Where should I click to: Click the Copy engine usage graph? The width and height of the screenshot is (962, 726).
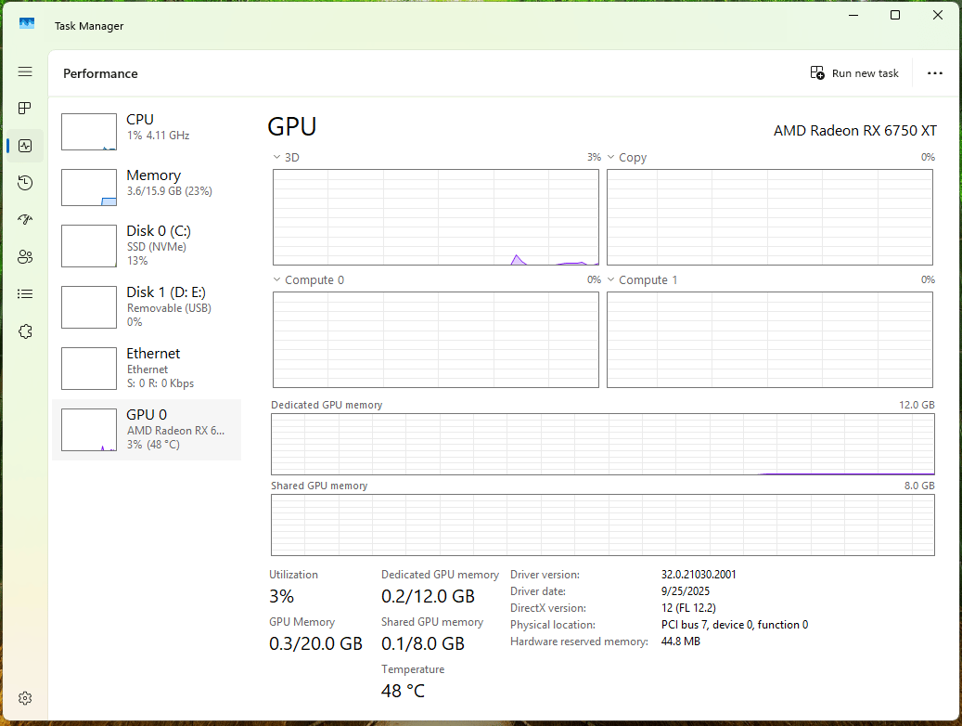[770, 217]
